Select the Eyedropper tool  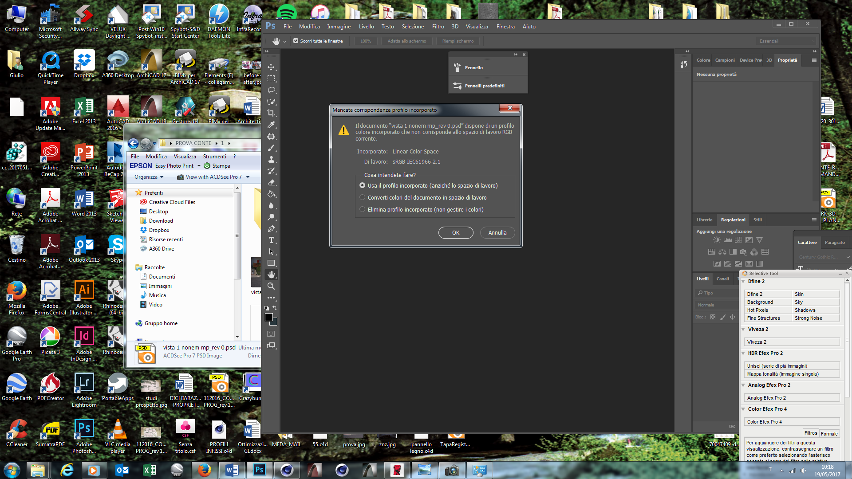click(x=271, y=125)
